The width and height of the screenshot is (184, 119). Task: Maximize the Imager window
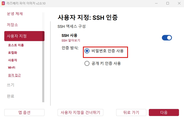pos(168,3)
